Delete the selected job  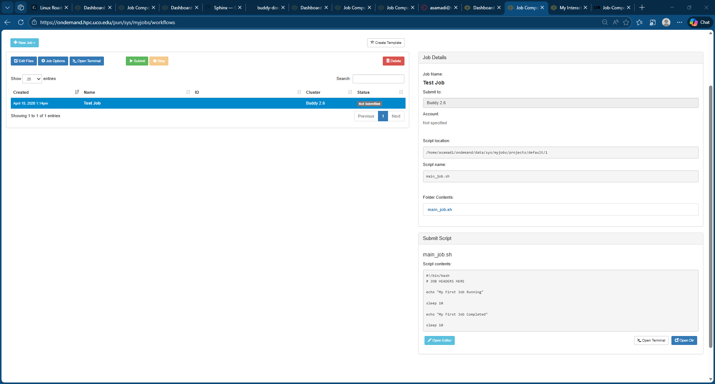[x=394, y=61]
